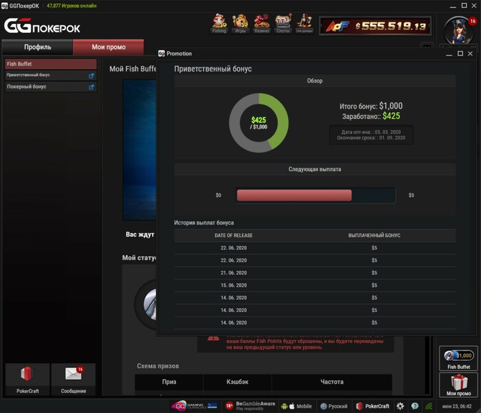Click the next payout progress bar
This screenshot has height=413, width=481.
(315, 195)
